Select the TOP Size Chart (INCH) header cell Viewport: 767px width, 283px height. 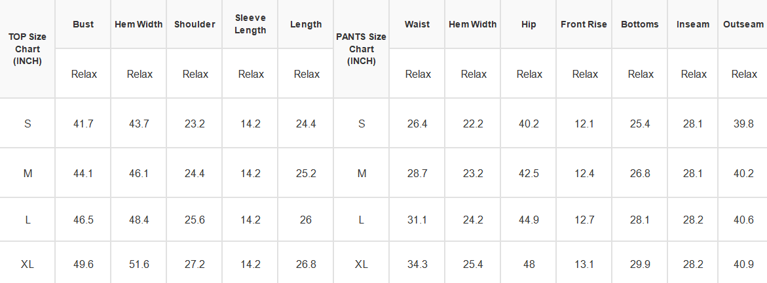[28, 49]
